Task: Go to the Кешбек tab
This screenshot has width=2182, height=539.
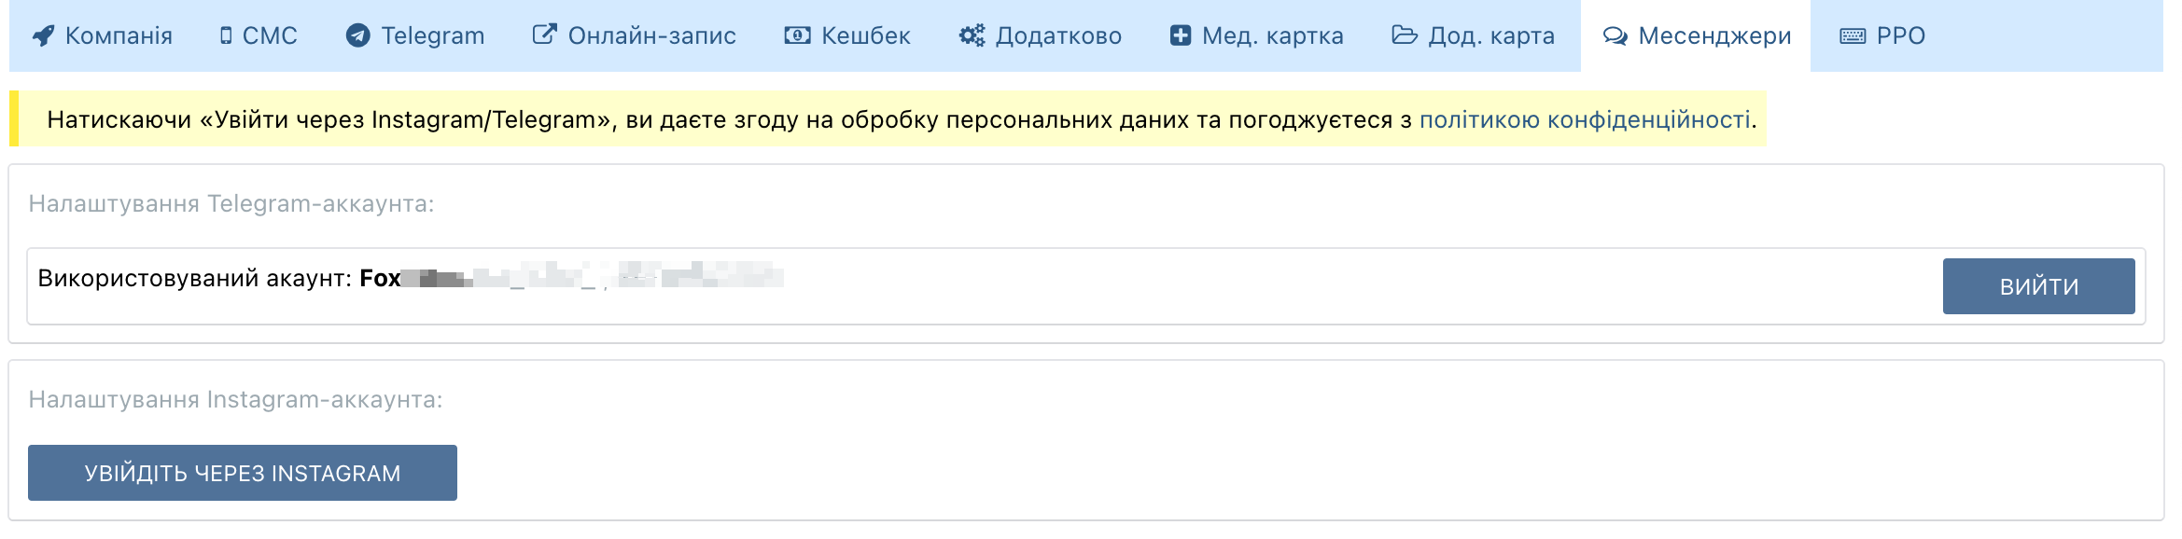Action: 865,36
